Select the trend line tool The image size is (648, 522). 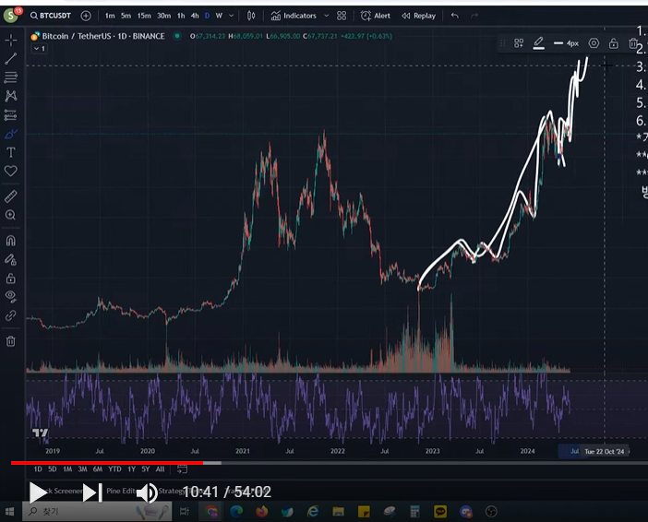11,59
